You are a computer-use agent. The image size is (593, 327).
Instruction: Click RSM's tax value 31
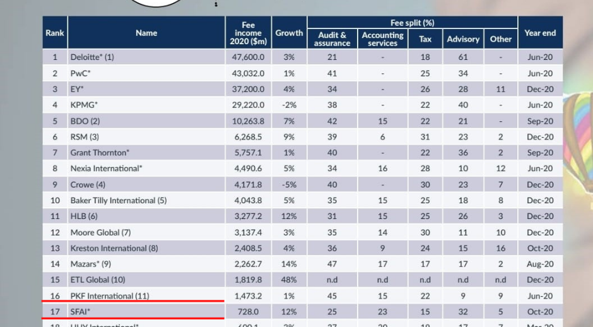pos(425,136)
